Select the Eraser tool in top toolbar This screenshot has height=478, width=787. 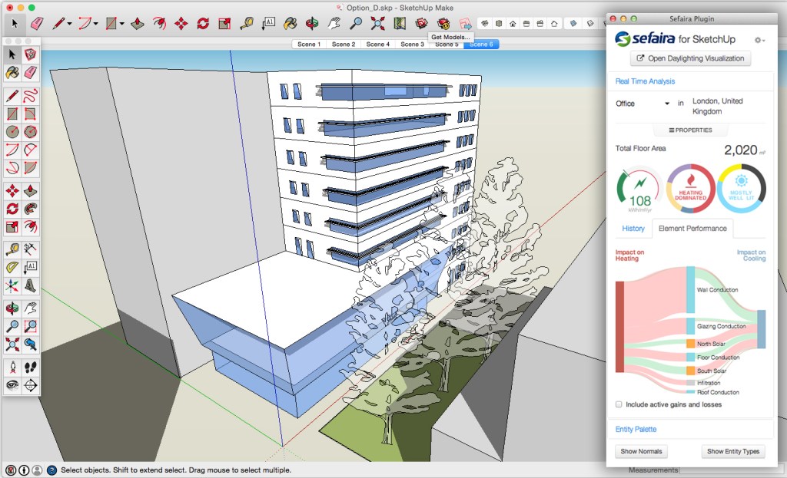click(37, 24)
